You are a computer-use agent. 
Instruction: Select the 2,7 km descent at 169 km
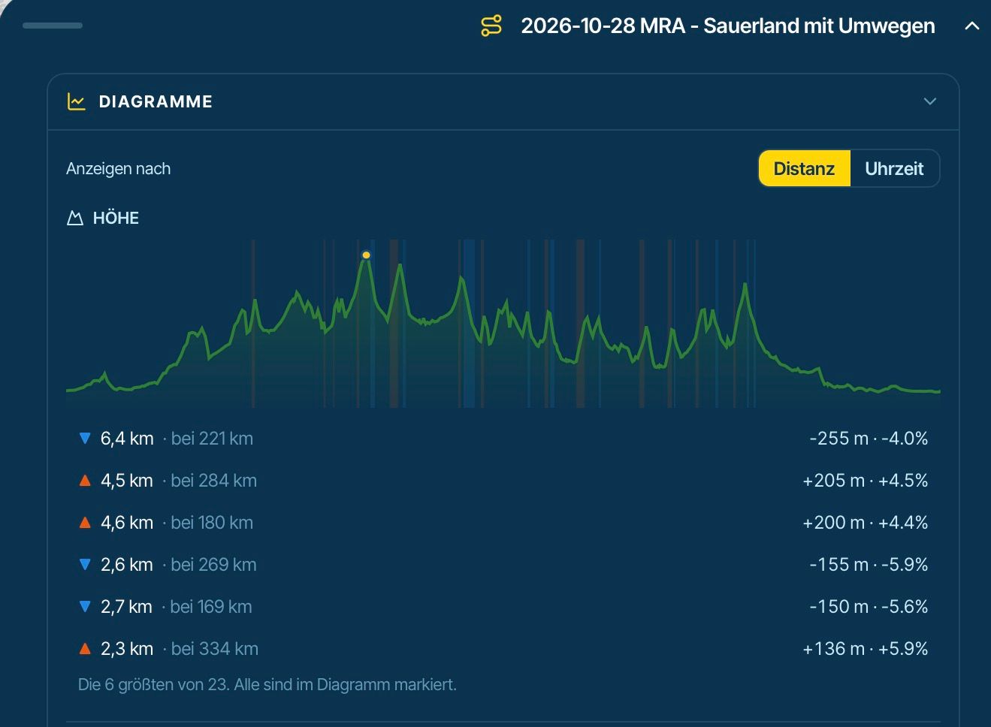[503, 607]
